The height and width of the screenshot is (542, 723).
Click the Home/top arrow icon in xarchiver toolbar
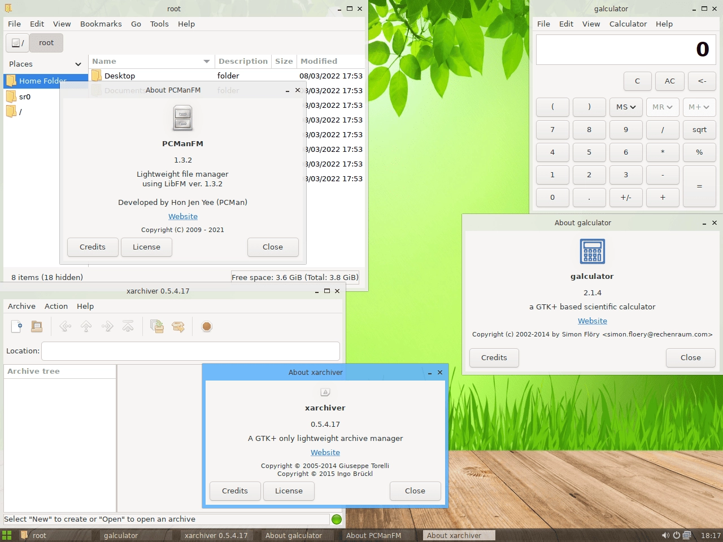(x=128, y=326)
